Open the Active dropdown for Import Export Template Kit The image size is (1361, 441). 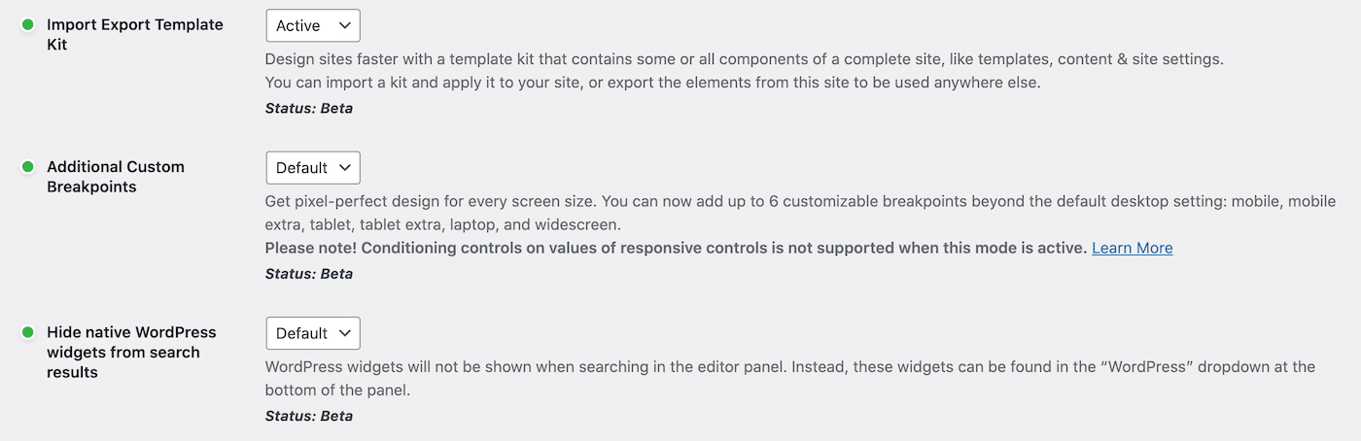coord(312,26)
